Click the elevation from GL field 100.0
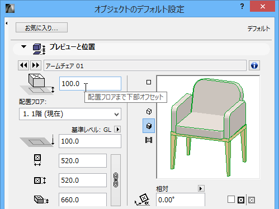Image resolution: width=279 pixels, height=209 pixels. (90, 141)
